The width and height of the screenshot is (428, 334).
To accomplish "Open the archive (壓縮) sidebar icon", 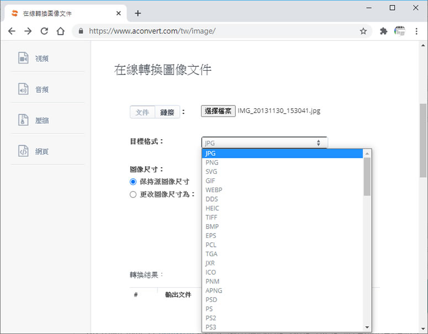I will tap(23, 120).
